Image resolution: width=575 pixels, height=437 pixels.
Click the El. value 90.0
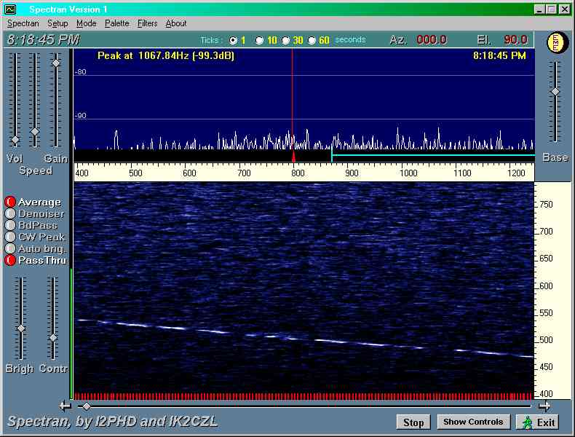click(515, 39)
